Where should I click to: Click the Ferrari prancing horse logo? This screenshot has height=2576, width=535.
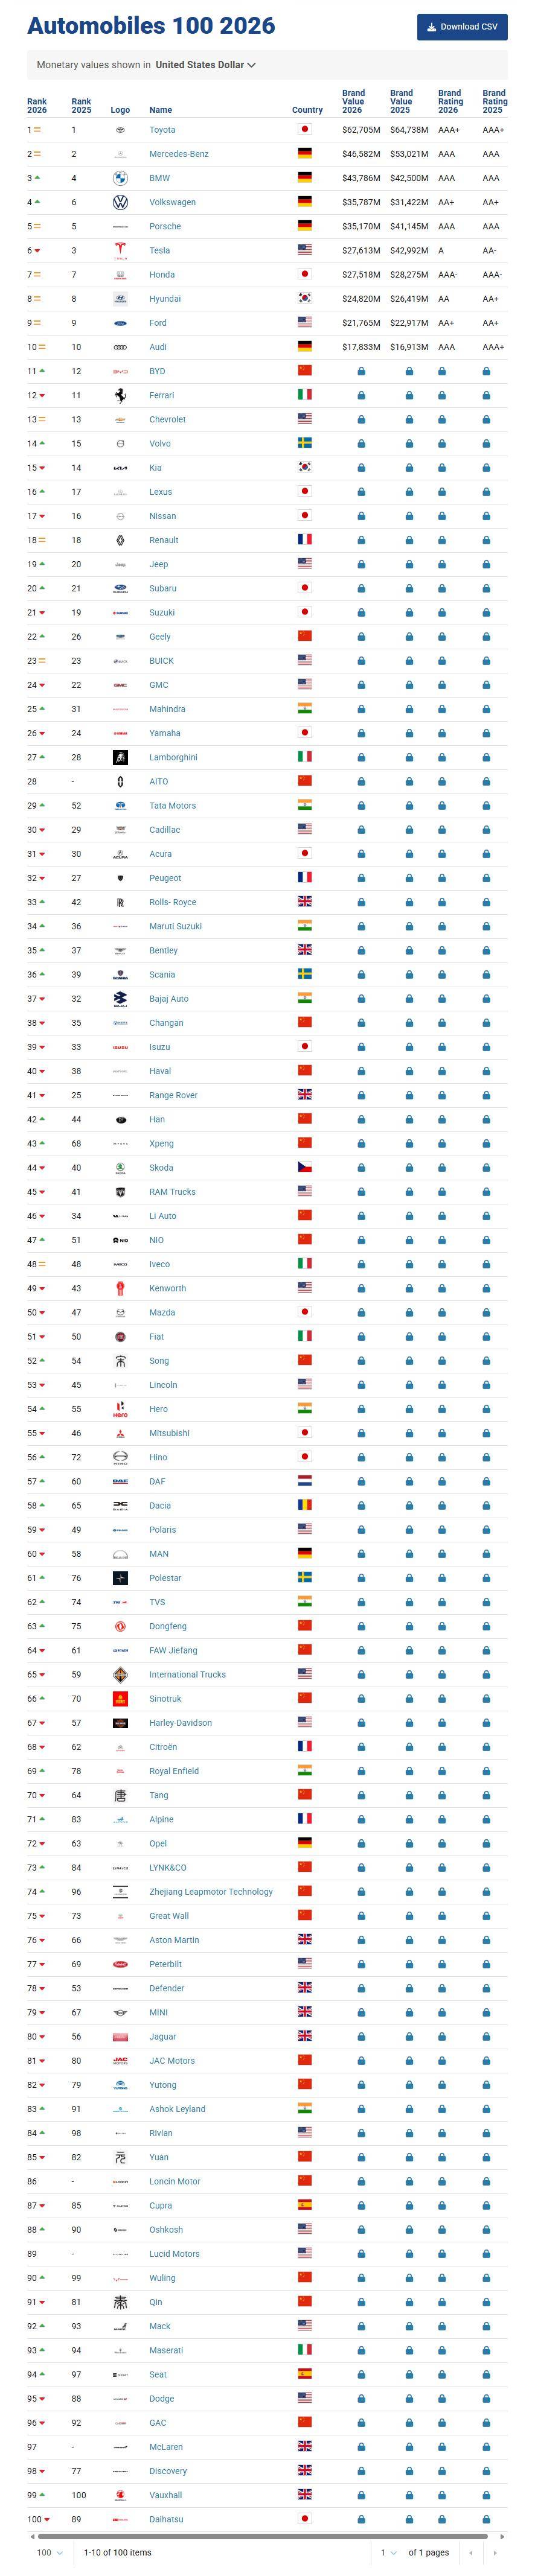tap(120, 395)
